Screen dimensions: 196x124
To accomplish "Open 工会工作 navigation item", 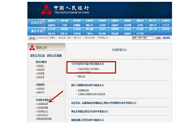I will coord(166,25).
